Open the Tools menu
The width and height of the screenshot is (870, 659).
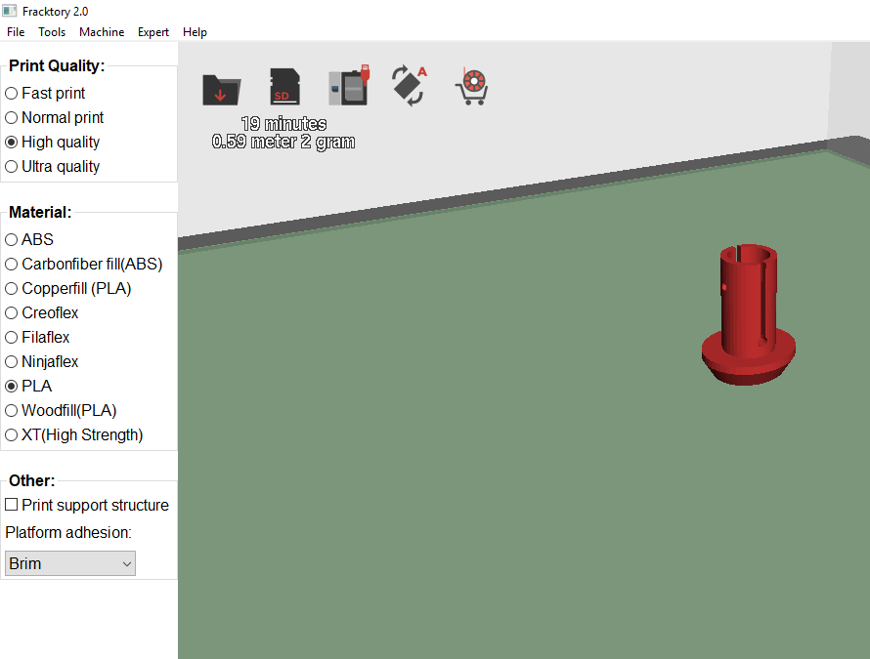pyautogui.click(x=52, y=32)
